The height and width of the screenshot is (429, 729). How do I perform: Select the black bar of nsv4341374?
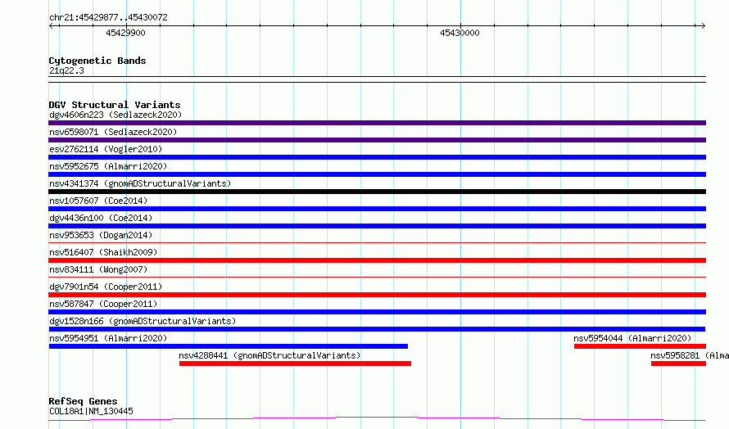(377, 192)
